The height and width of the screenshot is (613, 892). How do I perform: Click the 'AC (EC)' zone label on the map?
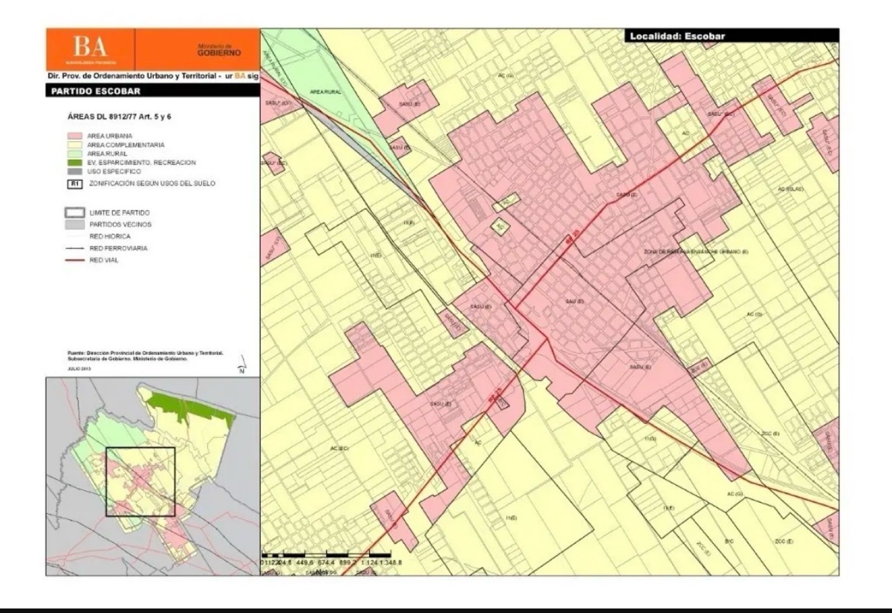tap(339, 448)
